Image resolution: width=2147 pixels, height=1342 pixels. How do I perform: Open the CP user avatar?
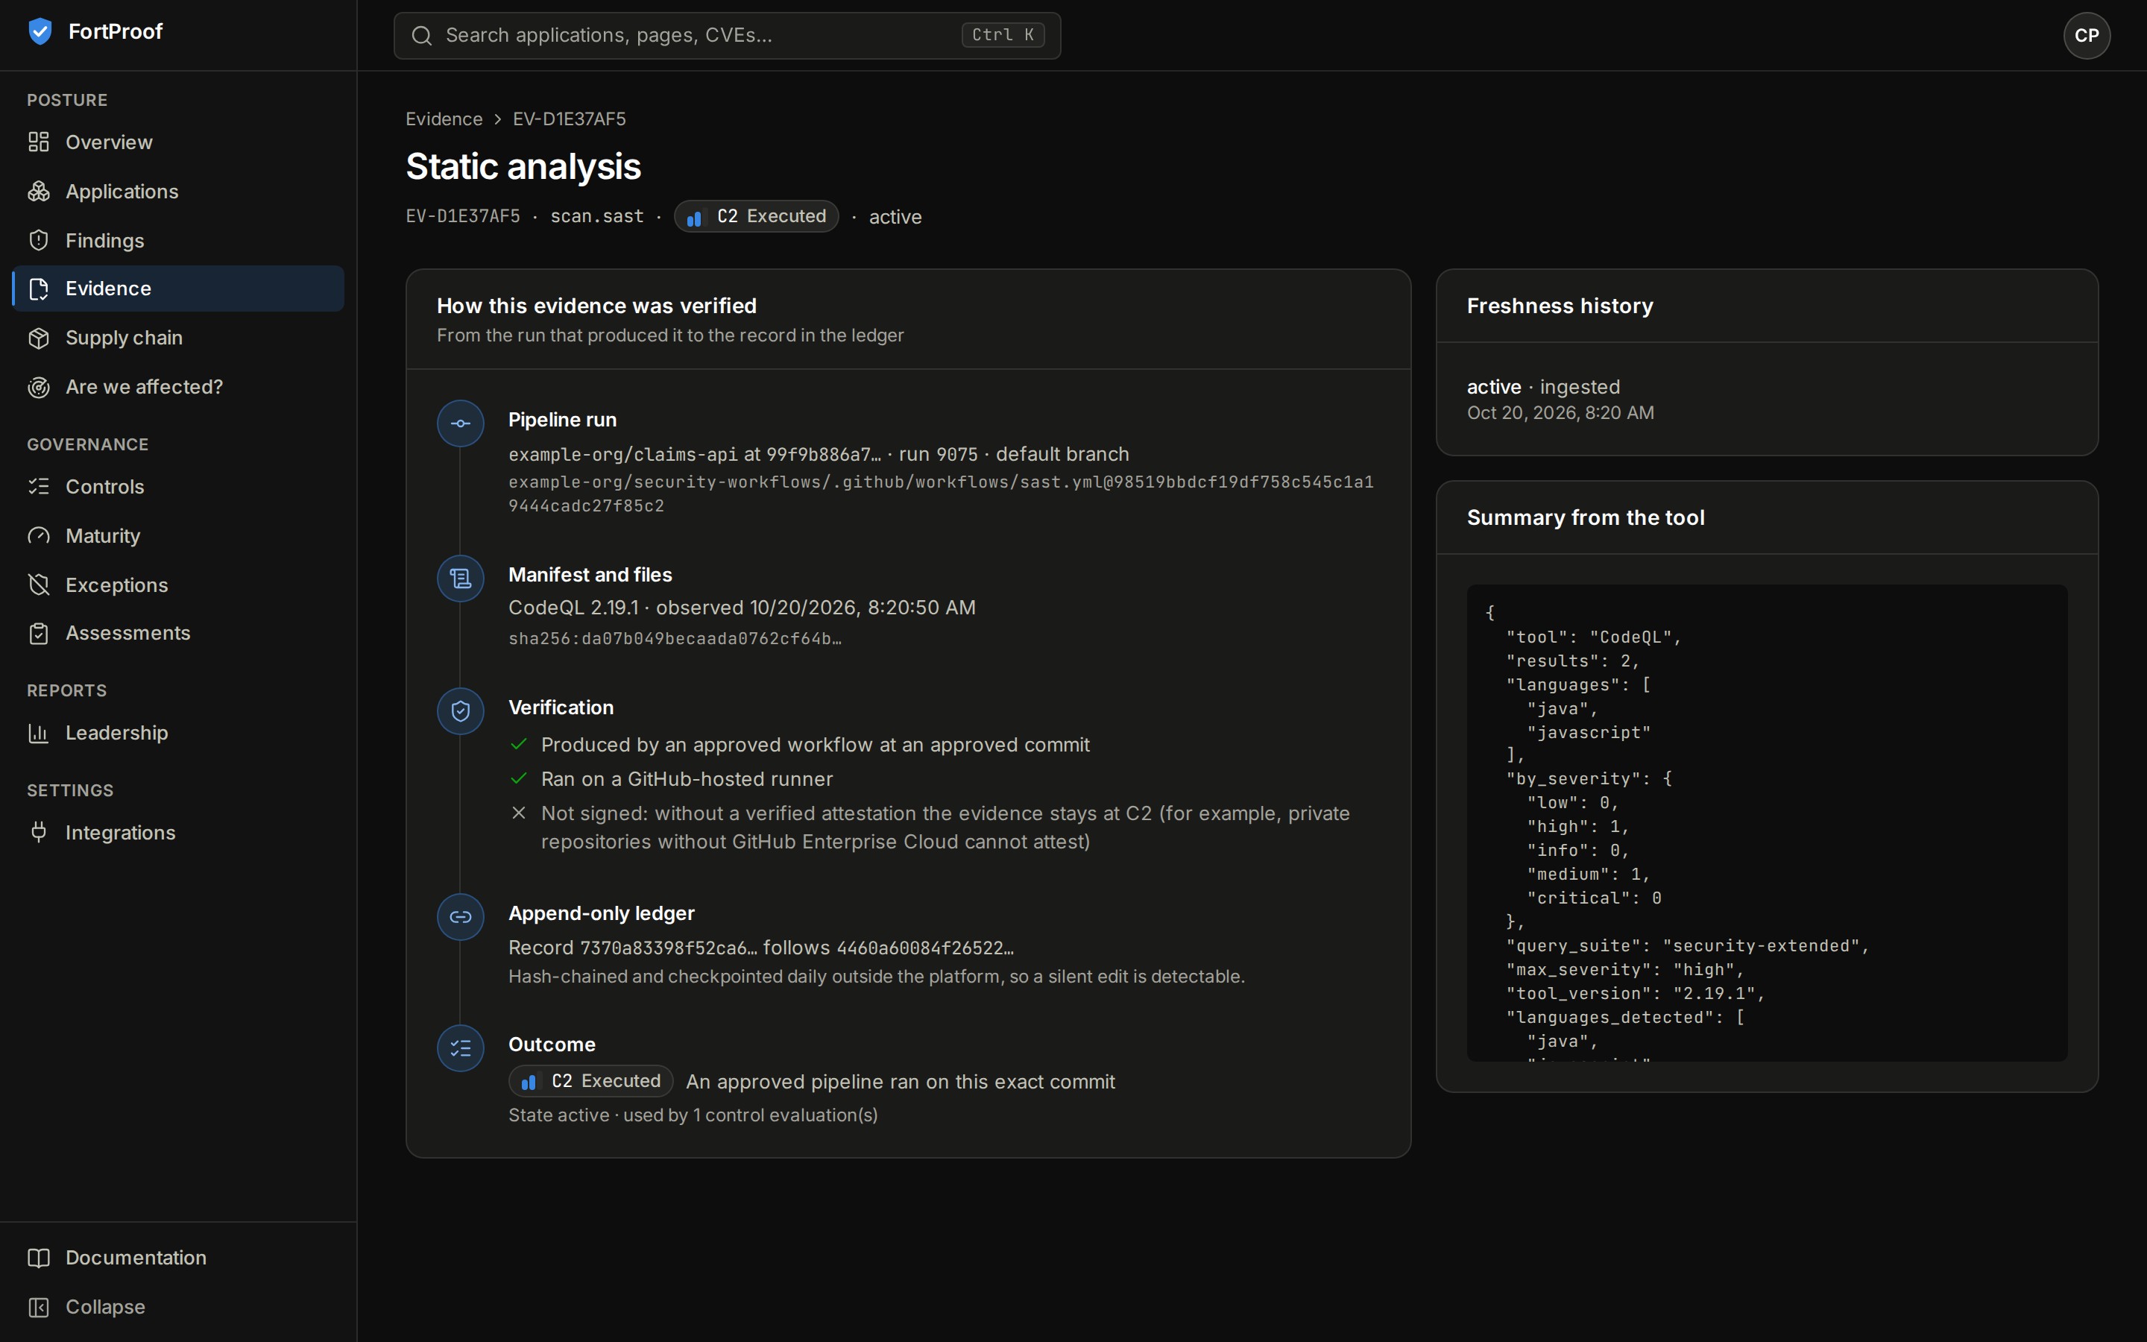click(x=2087, y=36)
